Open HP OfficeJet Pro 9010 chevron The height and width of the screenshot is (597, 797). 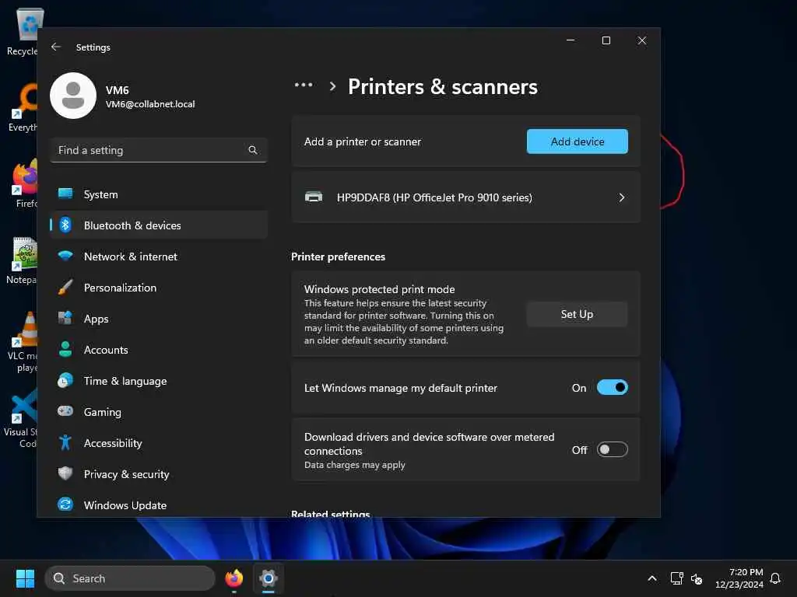coord(622,197)
